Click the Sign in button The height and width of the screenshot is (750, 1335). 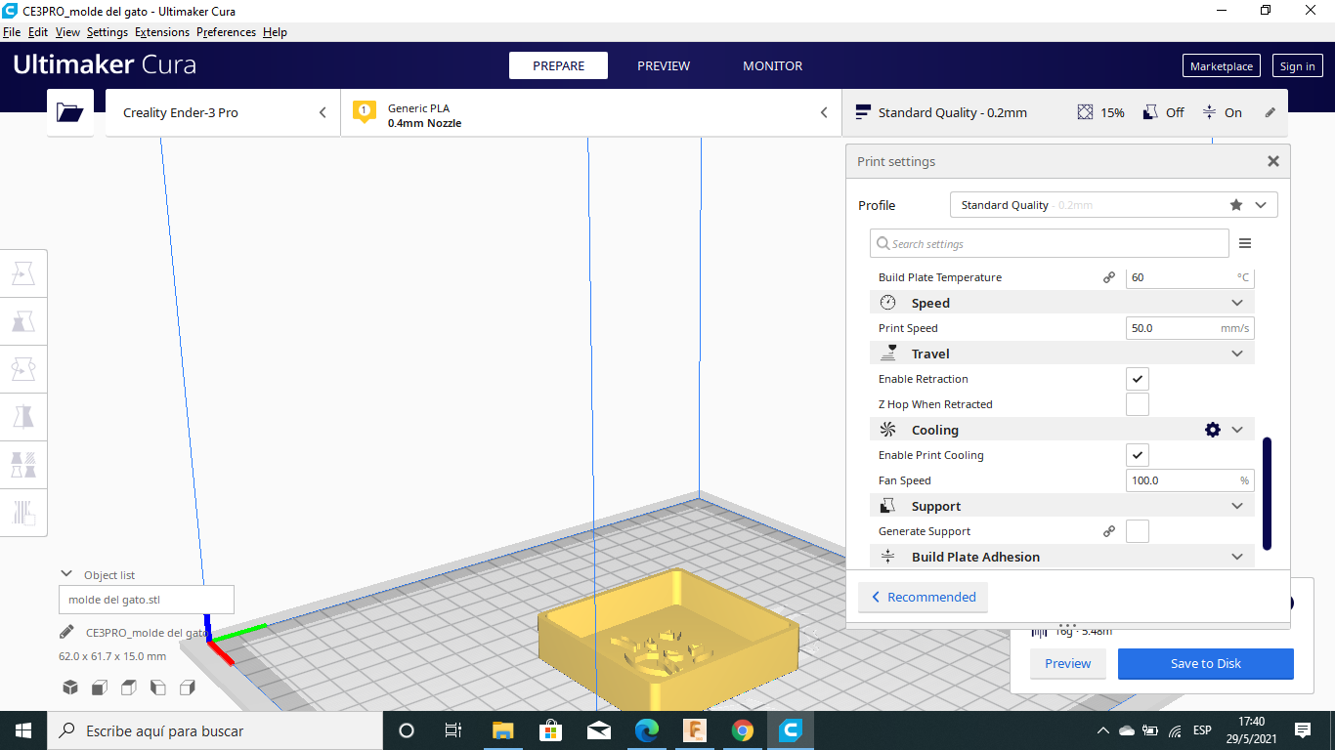(1297, 66)
